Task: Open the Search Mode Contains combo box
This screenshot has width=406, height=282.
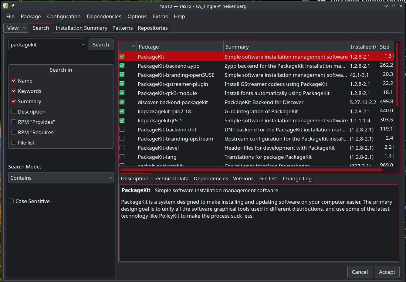Action: (x=61, y=178)
